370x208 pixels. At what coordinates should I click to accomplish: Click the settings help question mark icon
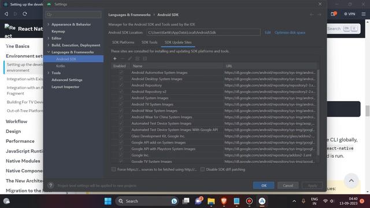50,185
